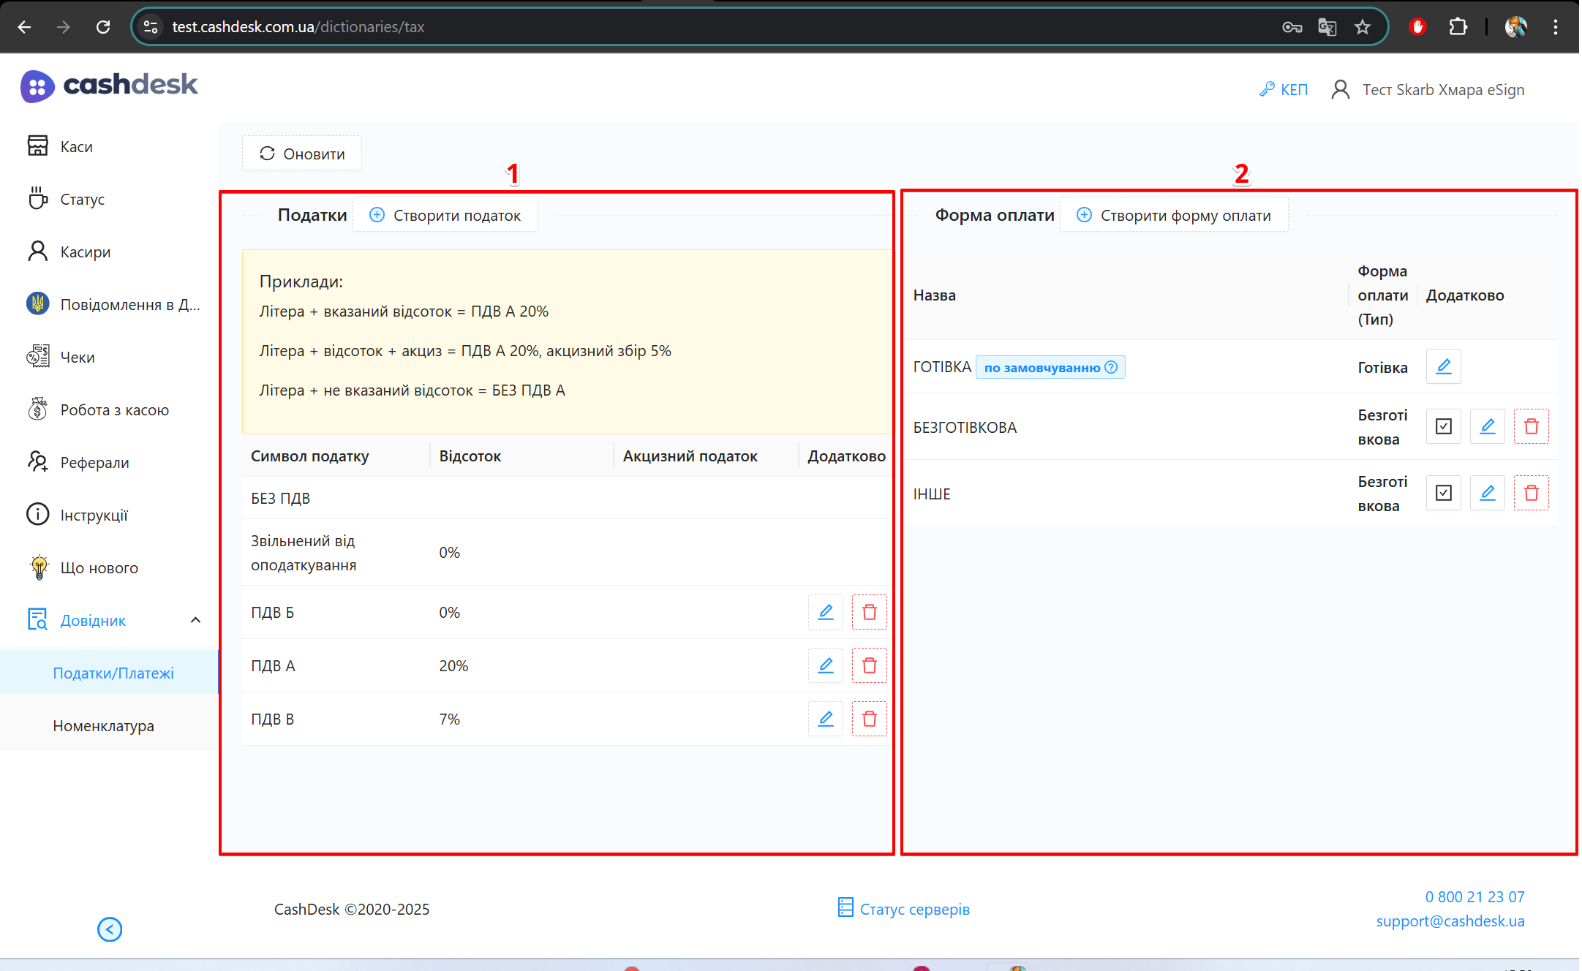Screen dimensions: 1582x971
Task: Edit the ГОТІВКА payment form
Action: (1443, 366)
